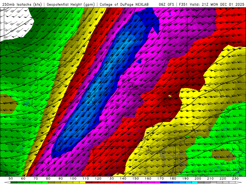Image resolution: width=246 pixels, height=184 pixels.
Task: Click the '170' color bar label
Action: (161, 178)
